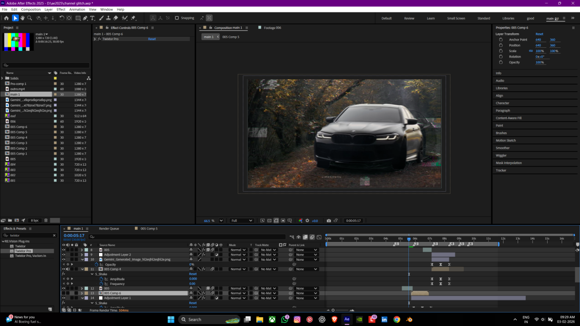Expand the Solids folder in Project panel

2,78
